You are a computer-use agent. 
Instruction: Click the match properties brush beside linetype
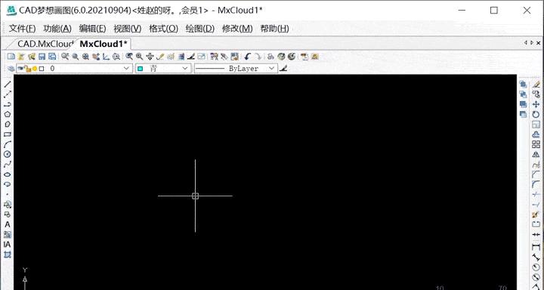click(x=283, y=68)
